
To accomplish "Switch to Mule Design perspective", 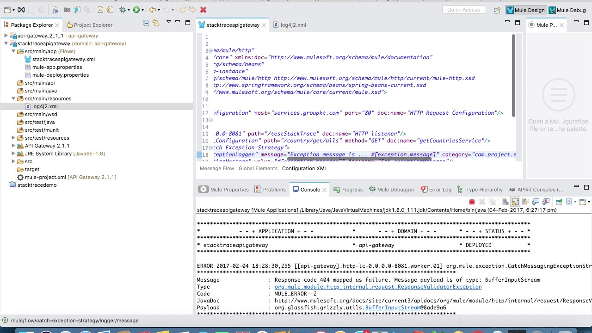I will 526,10.
